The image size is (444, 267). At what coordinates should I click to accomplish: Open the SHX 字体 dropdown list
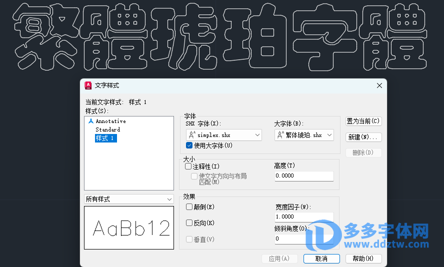257,135
